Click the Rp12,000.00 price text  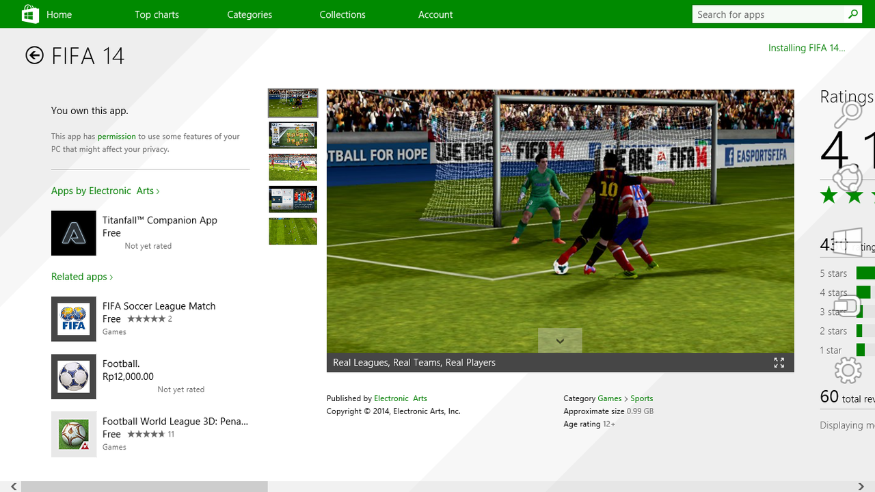(x=128, y=377)
